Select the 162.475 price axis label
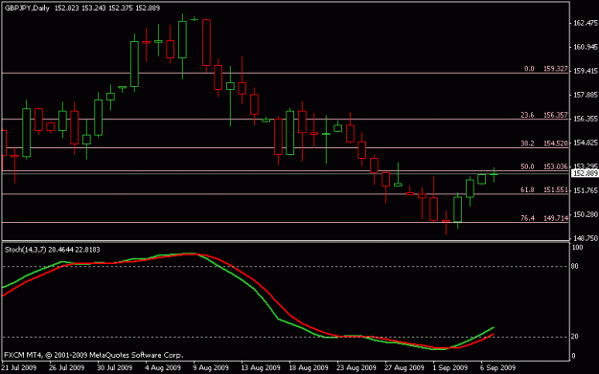 [586, 23]
